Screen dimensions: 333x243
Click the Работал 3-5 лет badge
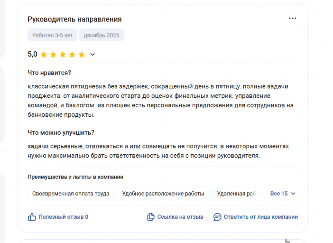click(x=53, y=35)
